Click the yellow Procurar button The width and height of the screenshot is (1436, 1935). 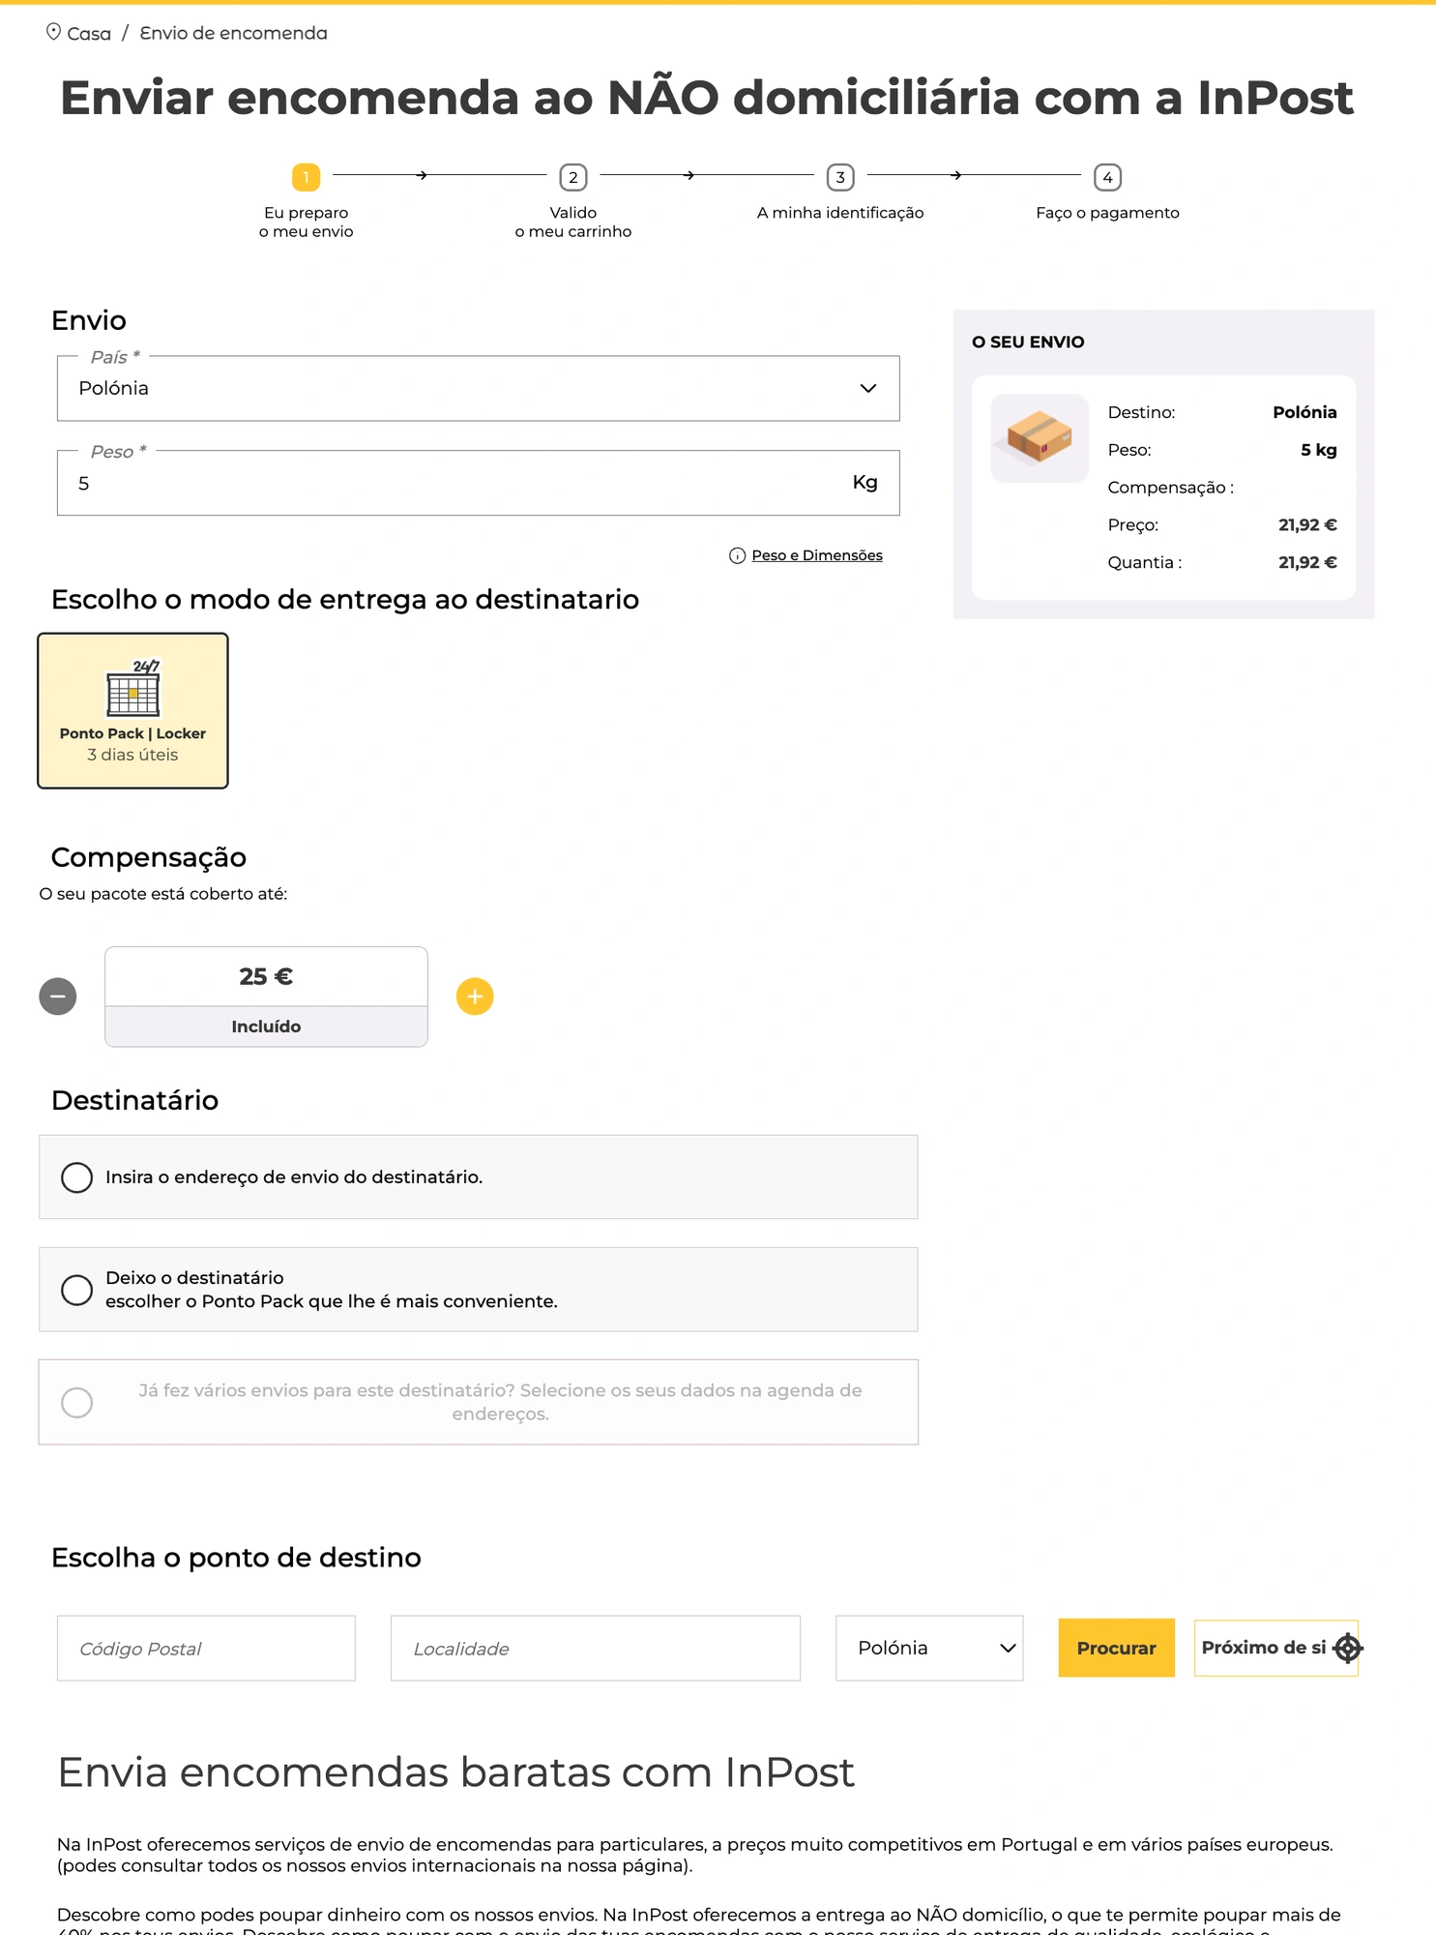pos(1116,1648)
